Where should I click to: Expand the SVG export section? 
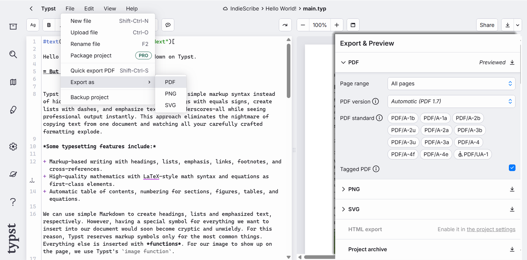click(343, 209)
